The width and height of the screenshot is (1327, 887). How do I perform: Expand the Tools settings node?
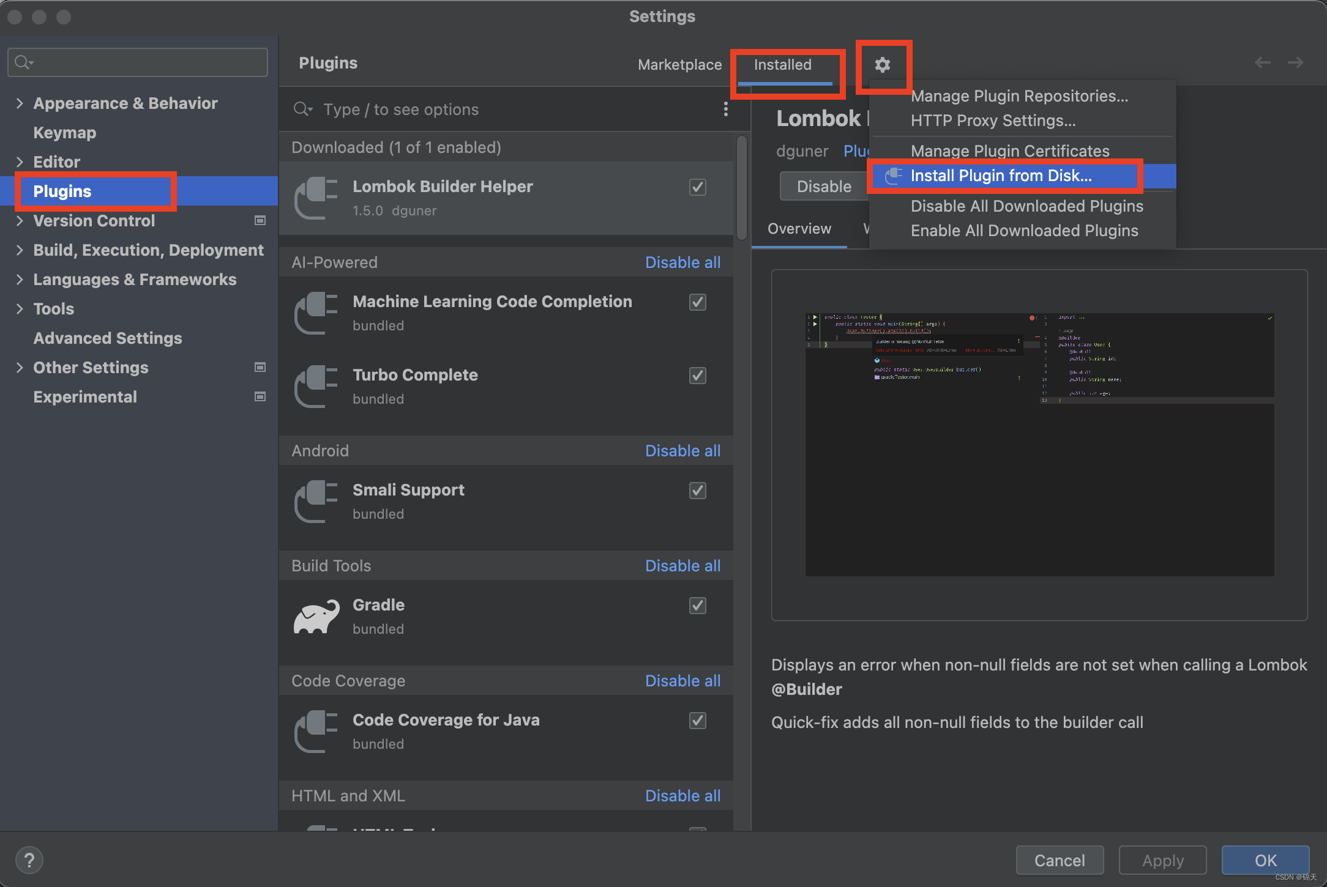pos(20,309)
